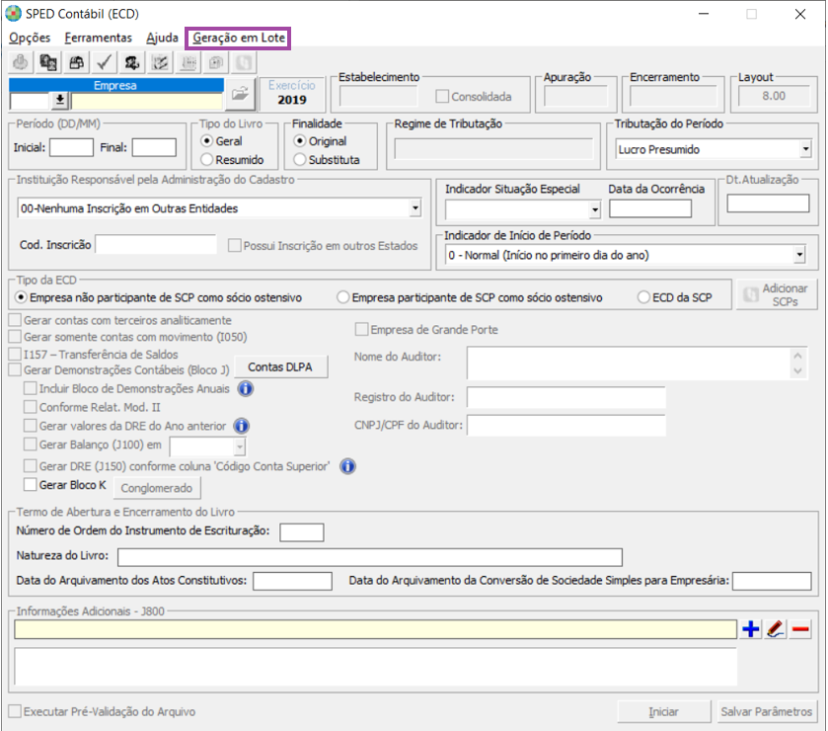Click the download arrow button under Empresa

click(x=60, y=100)
